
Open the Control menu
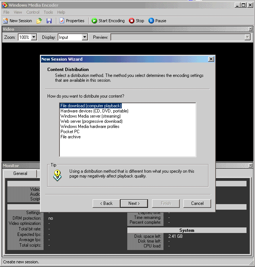[33, 12]
